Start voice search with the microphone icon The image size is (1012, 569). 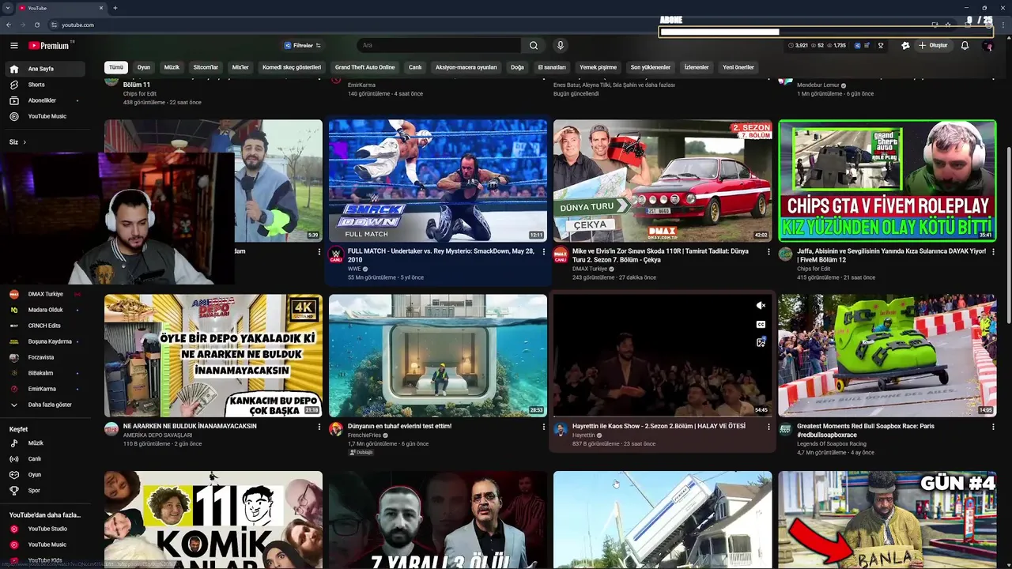click(560, 46)
